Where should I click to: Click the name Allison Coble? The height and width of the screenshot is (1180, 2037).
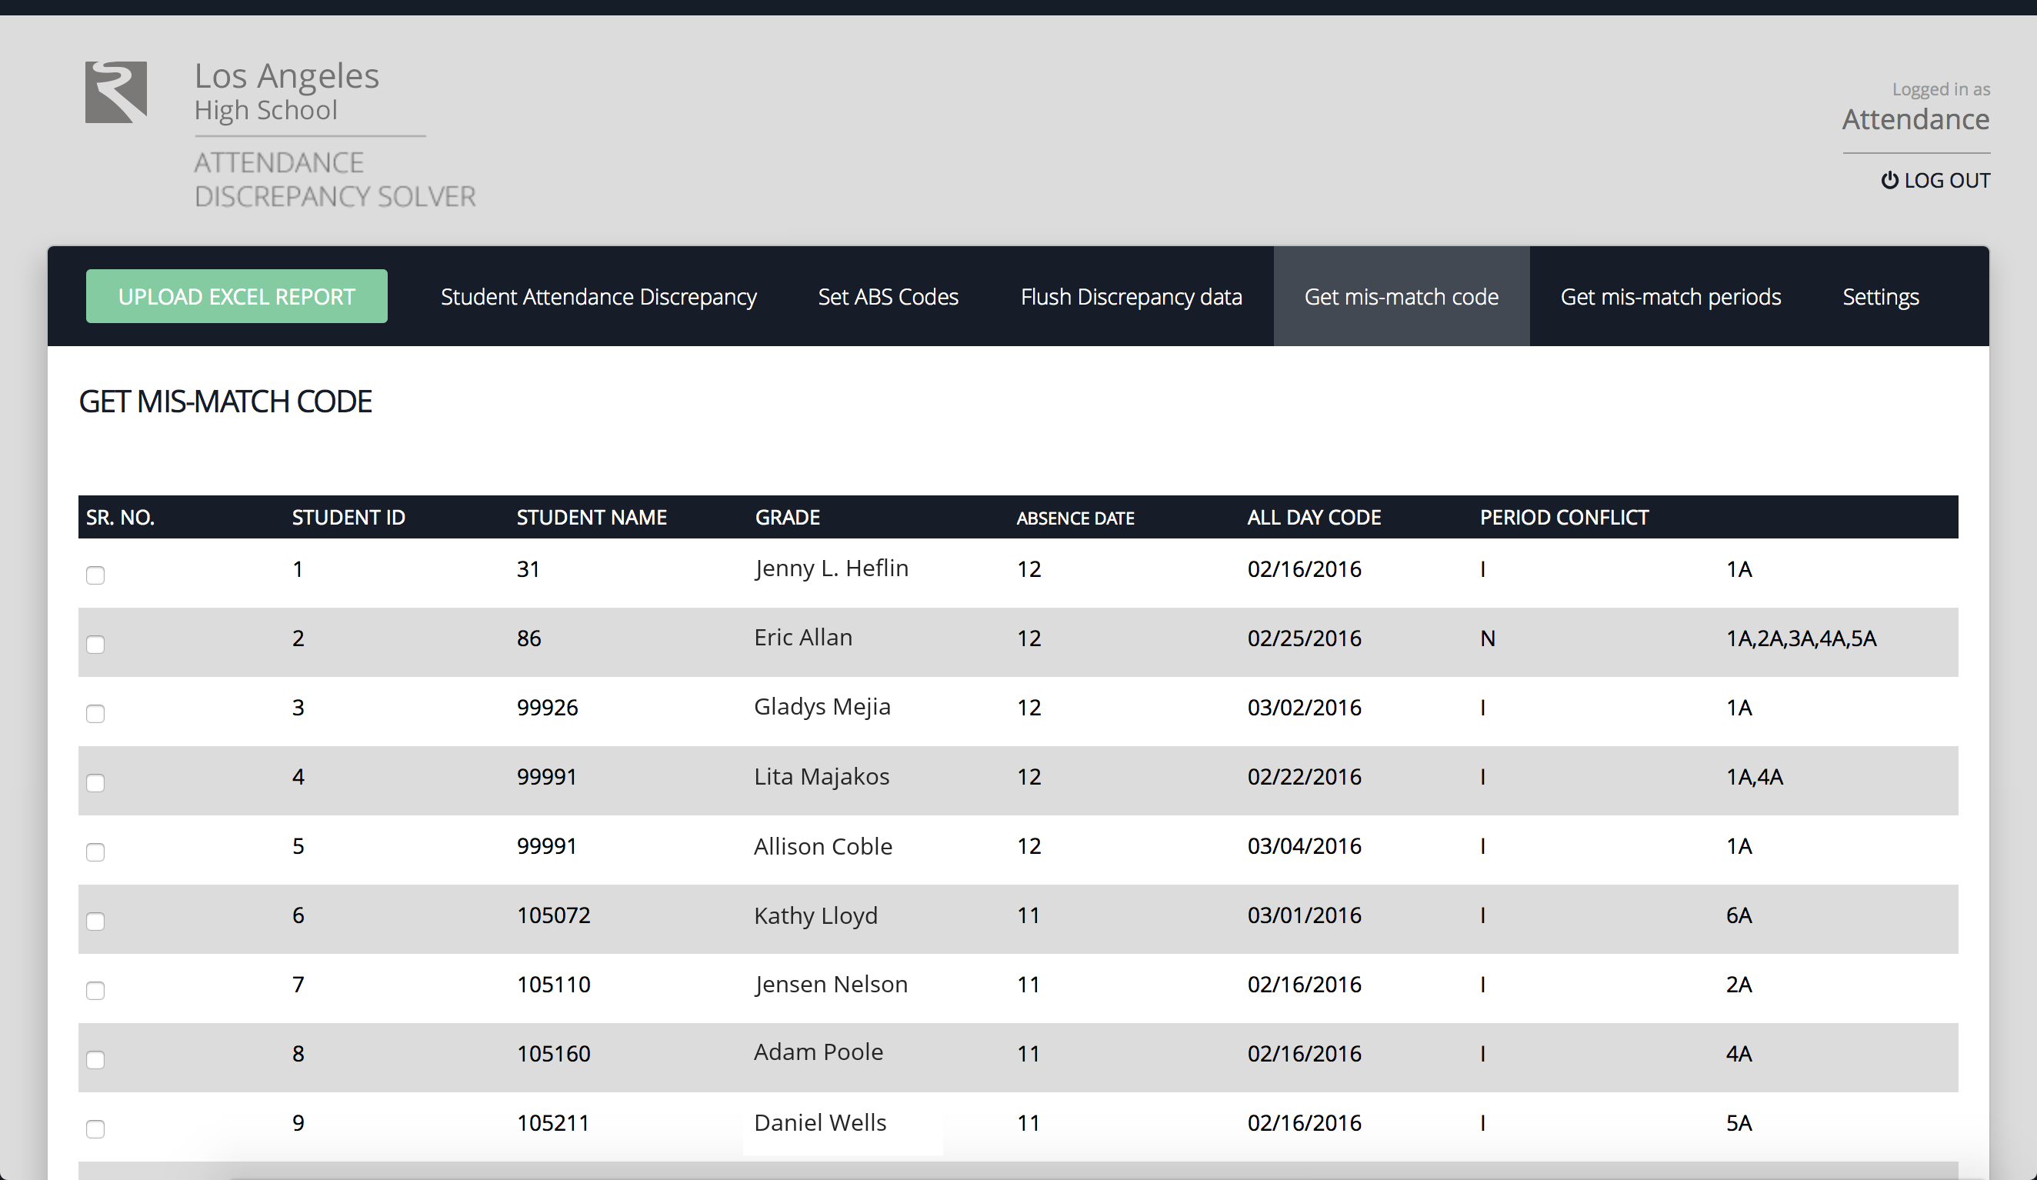click(822, 846)
